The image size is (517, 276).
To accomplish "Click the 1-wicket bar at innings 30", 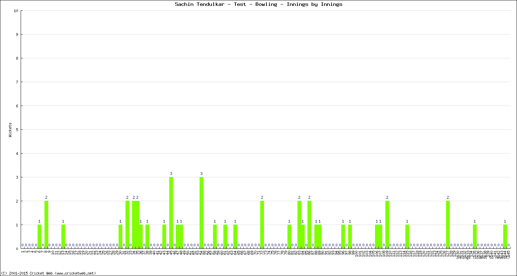I will (x=120, y=237).
